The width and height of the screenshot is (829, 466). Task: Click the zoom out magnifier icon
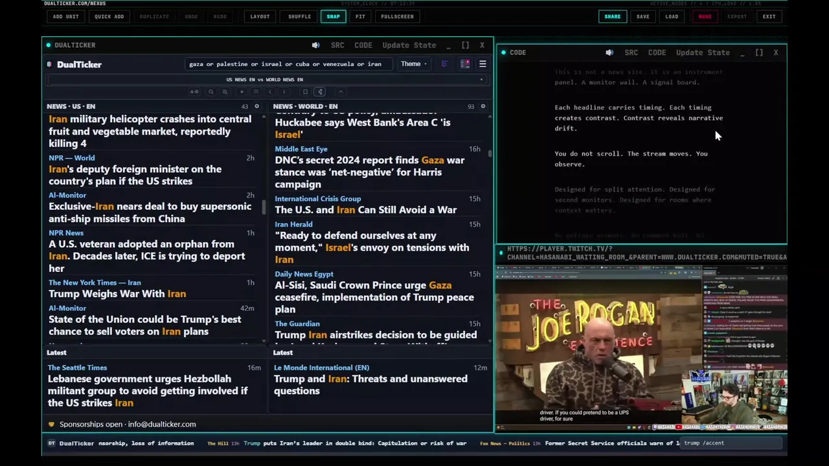point(211,92)
